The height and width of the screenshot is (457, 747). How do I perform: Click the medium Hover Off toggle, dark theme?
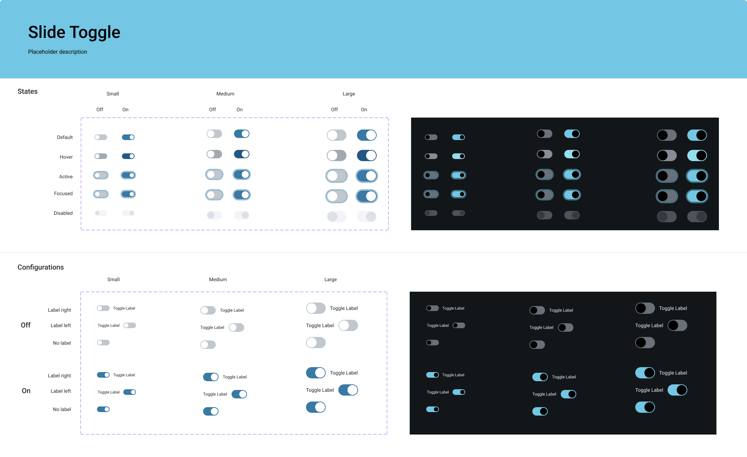[x=545, y=154]
